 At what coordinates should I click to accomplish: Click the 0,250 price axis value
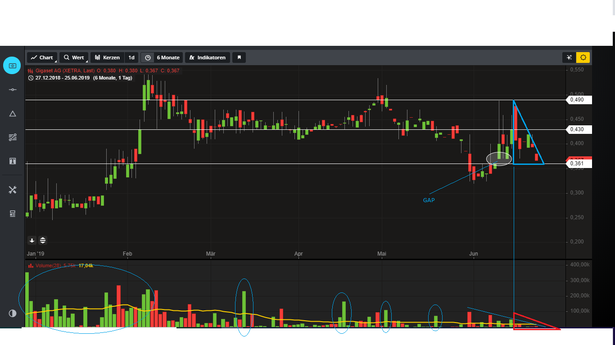pyautogui.click(x=577, y=218)
